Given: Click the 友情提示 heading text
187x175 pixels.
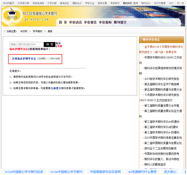Looking at the screenshot, I should coord(15,71).
